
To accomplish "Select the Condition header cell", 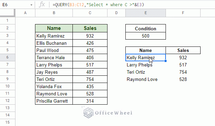I will pyautogui.click(x=146, y=29).
